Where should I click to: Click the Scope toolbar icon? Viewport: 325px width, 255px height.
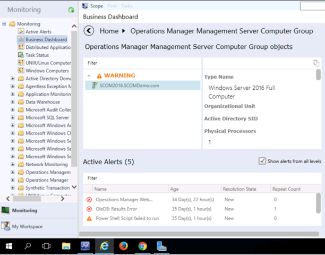(x=85, y=6)
